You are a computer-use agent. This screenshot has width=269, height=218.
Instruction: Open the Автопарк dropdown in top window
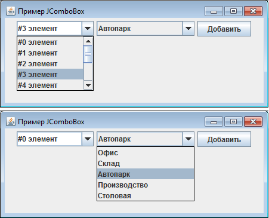pyautogui.click(x=188, y=29)
